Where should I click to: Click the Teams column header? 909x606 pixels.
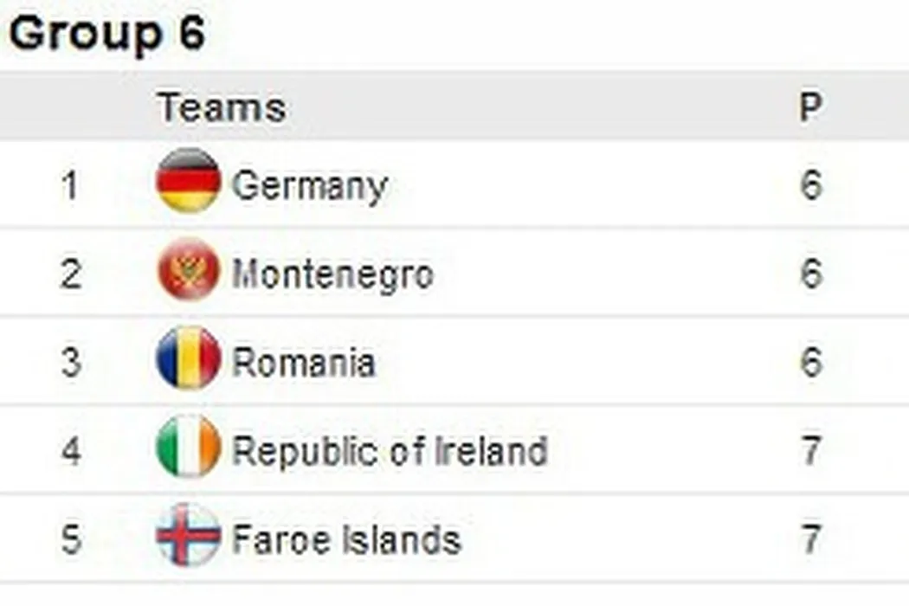(222, 107)
